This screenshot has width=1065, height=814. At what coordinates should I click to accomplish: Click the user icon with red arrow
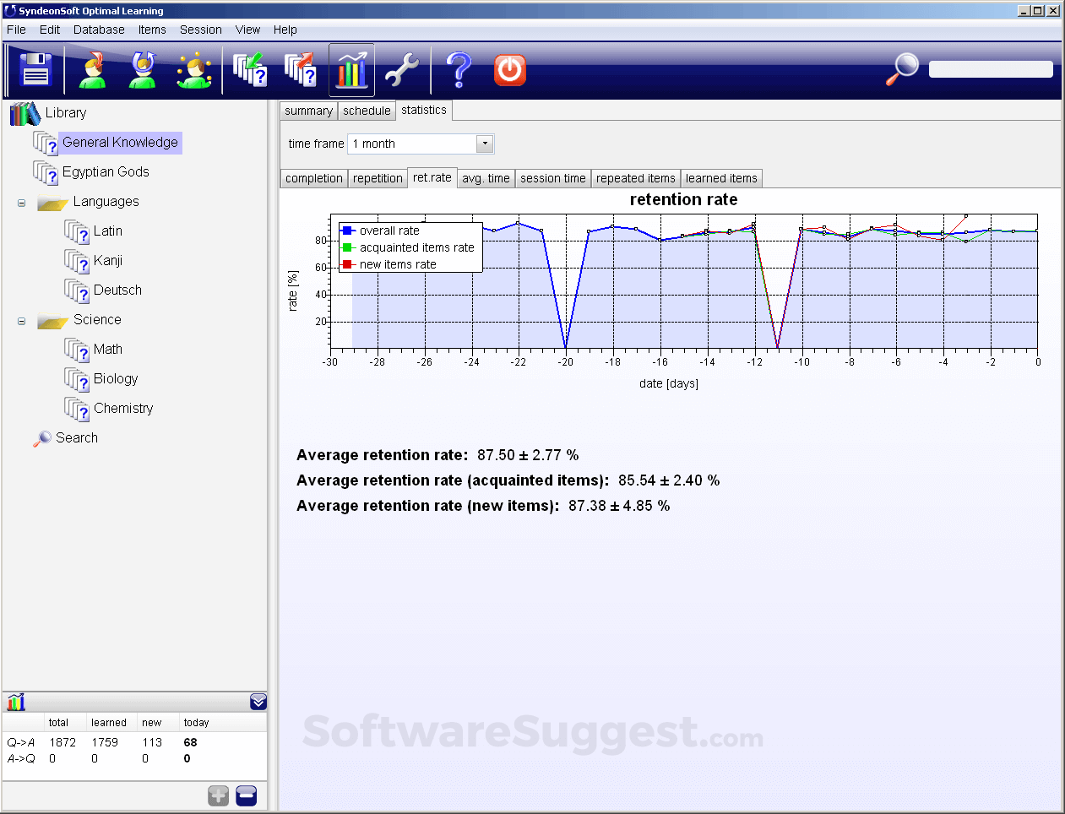(93, 70)
